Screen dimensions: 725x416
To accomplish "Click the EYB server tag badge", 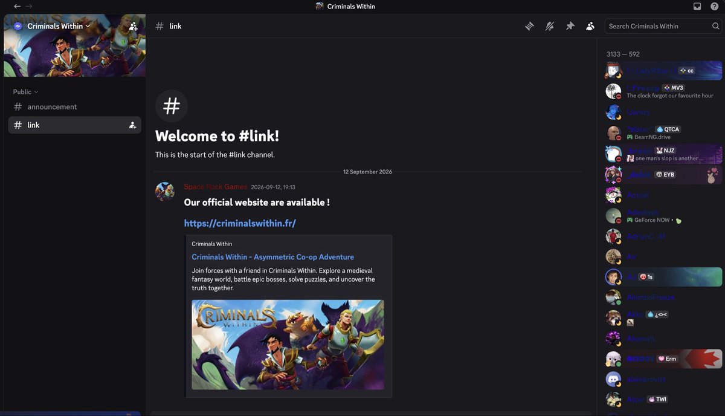I will click(x=665, y=175).
